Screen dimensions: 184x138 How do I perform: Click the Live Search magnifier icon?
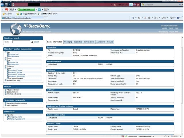click(180, 5)
